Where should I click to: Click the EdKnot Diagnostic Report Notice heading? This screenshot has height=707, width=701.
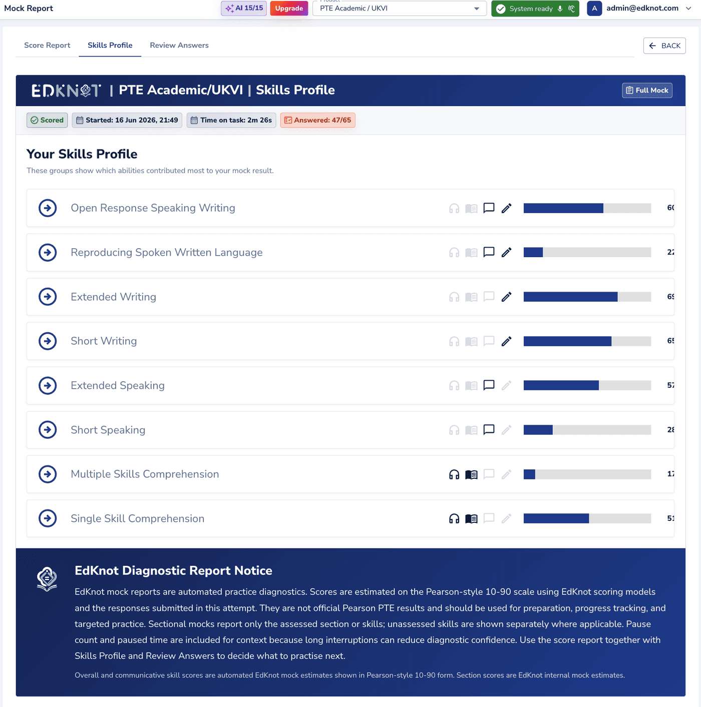click(x=173, y=571)
